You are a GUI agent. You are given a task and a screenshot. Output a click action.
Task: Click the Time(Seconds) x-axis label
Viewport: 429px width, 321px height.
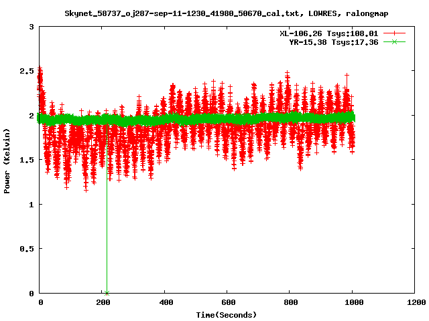tap(227, 315)
